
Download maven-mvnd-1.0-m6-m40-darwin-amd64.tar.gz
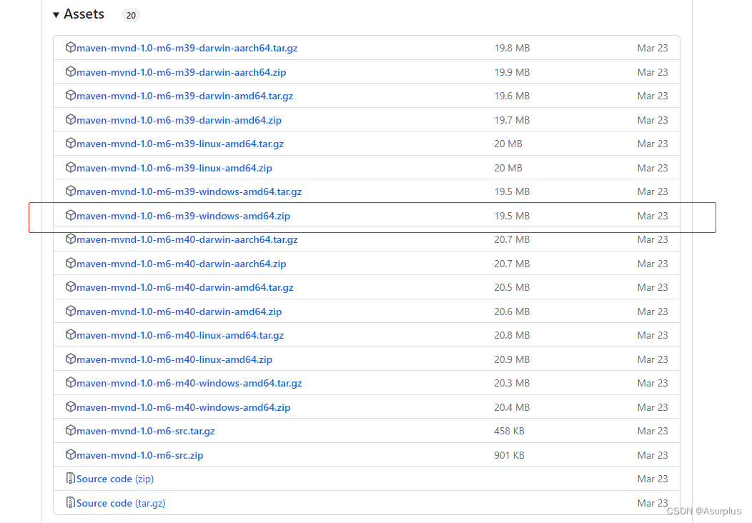click(184, 287)
